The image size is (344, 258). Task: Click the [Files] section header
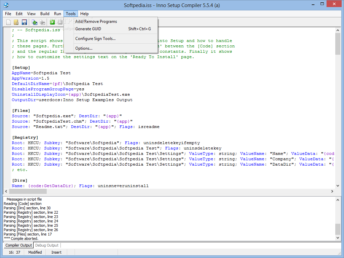(21, 111)
